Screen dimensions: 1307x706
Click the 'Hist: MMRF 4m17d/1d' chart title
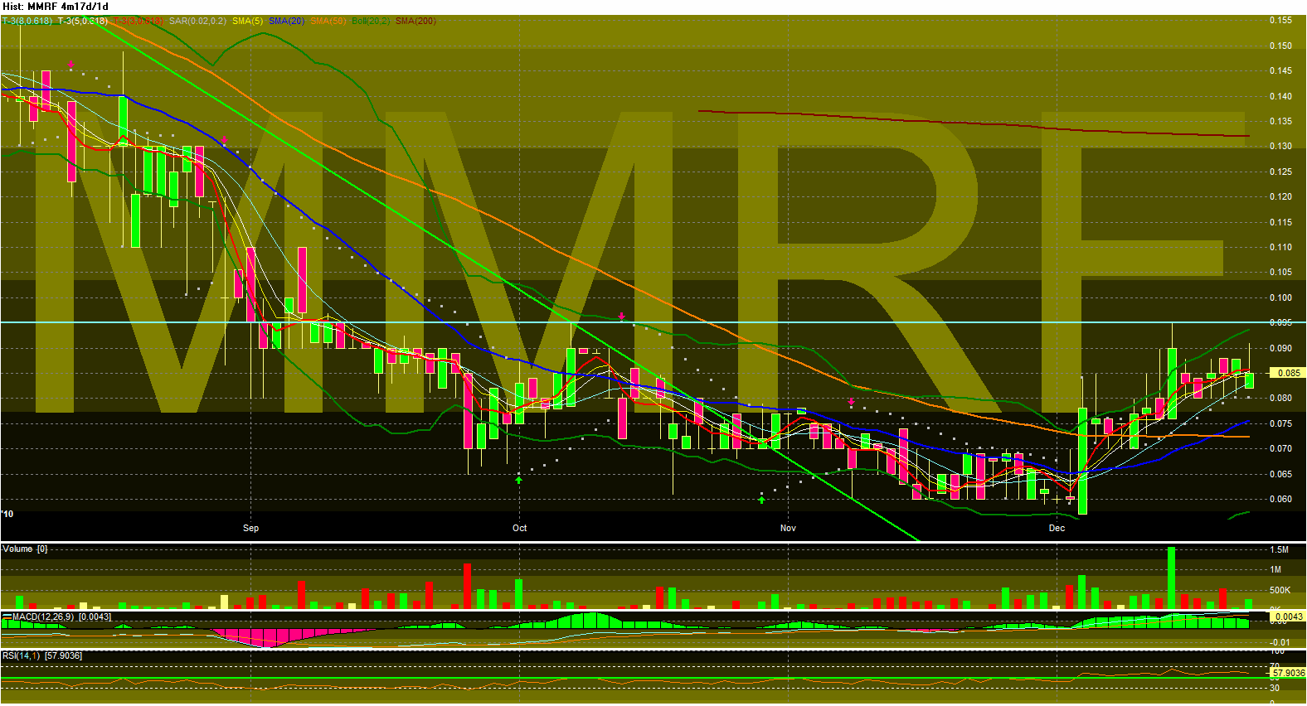click(56, 7)
